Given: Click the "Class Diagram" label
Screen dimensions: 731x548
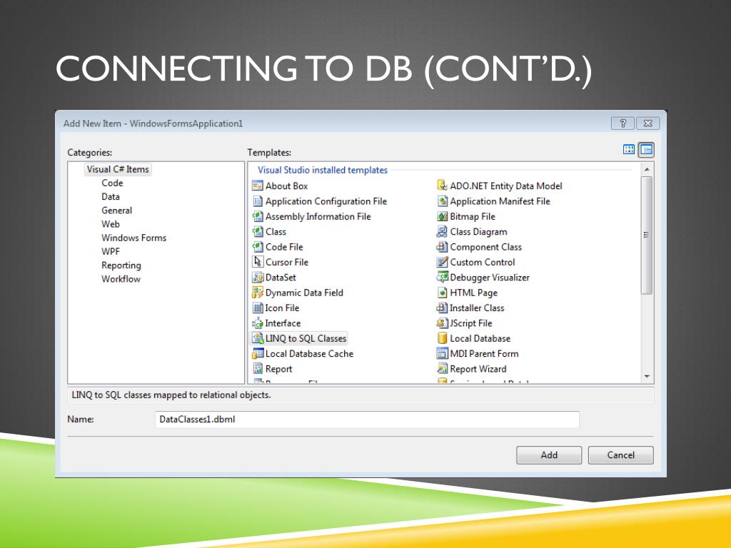Looking at the screenshot, I should pyautogui.click(x=478, y=232).
